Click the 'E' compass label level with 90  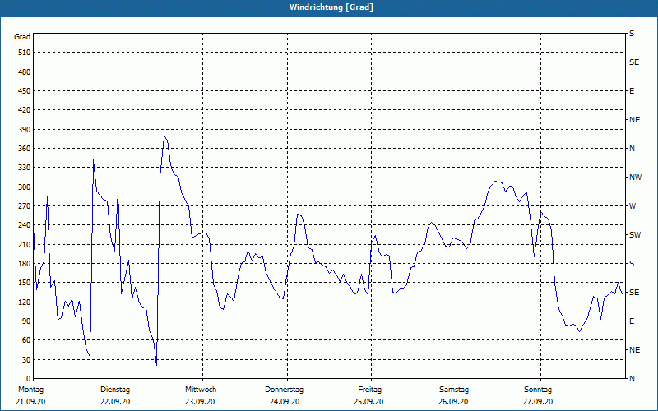coord(632,321)
